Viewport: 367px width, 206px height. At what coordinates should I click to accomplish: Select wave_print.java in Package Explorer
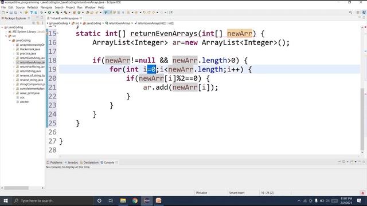click(29, 93)
